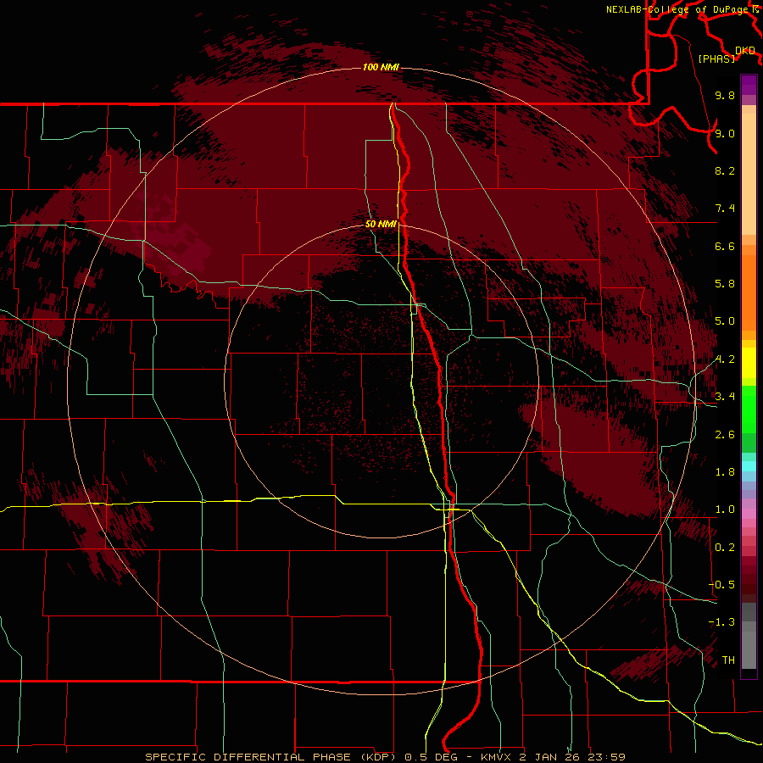Click the 1.8 value on color scale
This screenshot has height=763, width=763.
[725, 472]
